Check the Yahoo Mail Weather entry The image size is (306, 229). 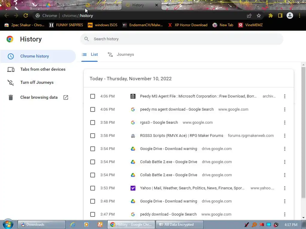(x=93, y=188)
